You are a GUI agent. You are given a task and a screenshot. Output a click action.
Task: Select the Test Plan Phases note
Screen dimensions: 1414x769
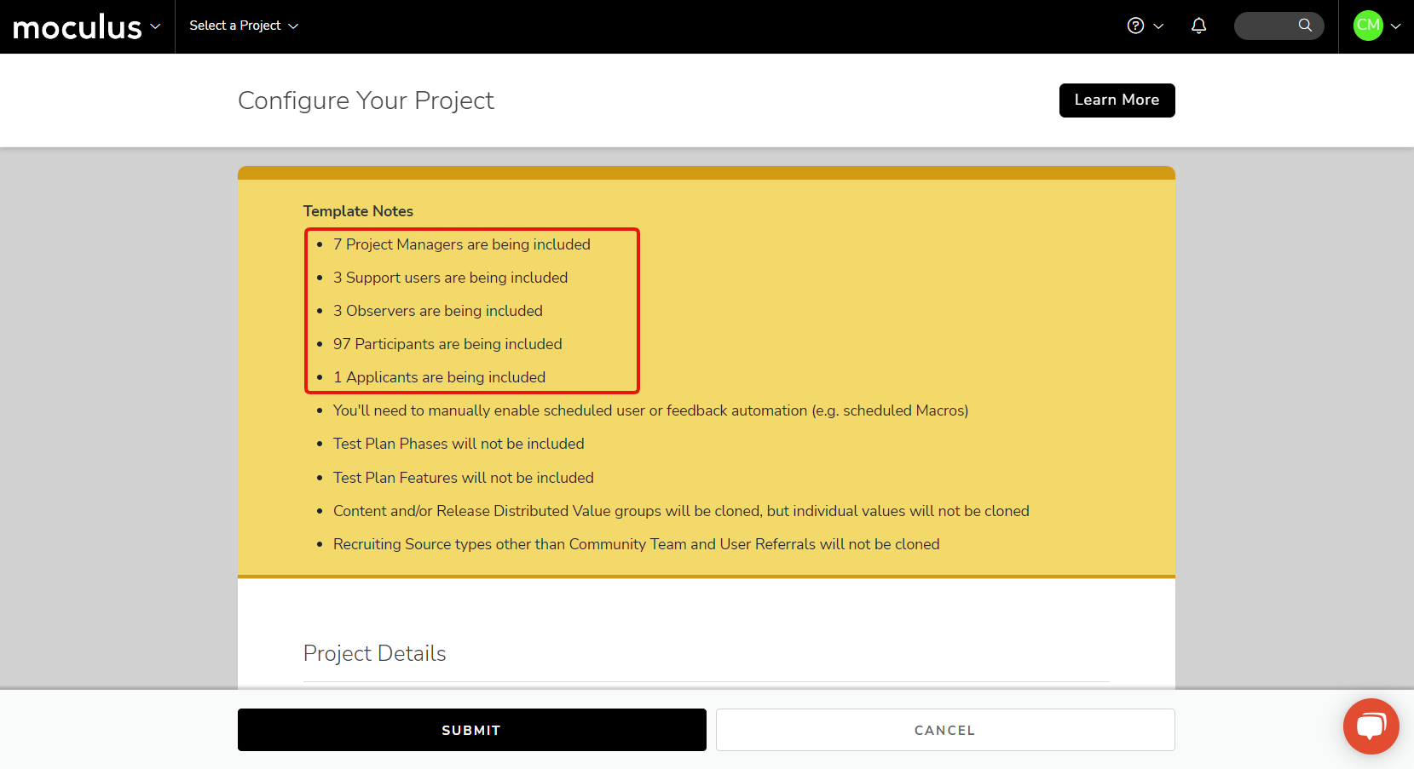coord(459,444)
